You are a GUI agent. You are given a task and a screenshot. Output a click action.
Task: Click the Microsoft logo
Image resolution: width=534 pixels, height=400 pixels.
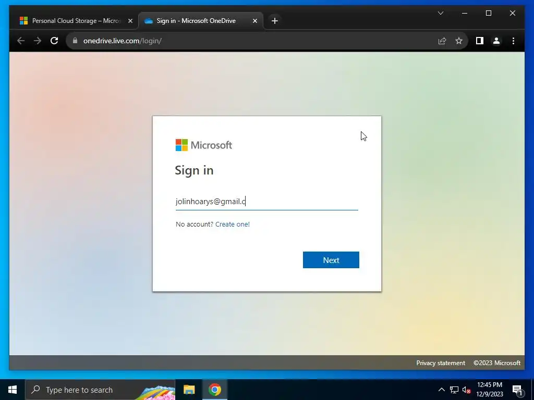(x=204, y=145)
